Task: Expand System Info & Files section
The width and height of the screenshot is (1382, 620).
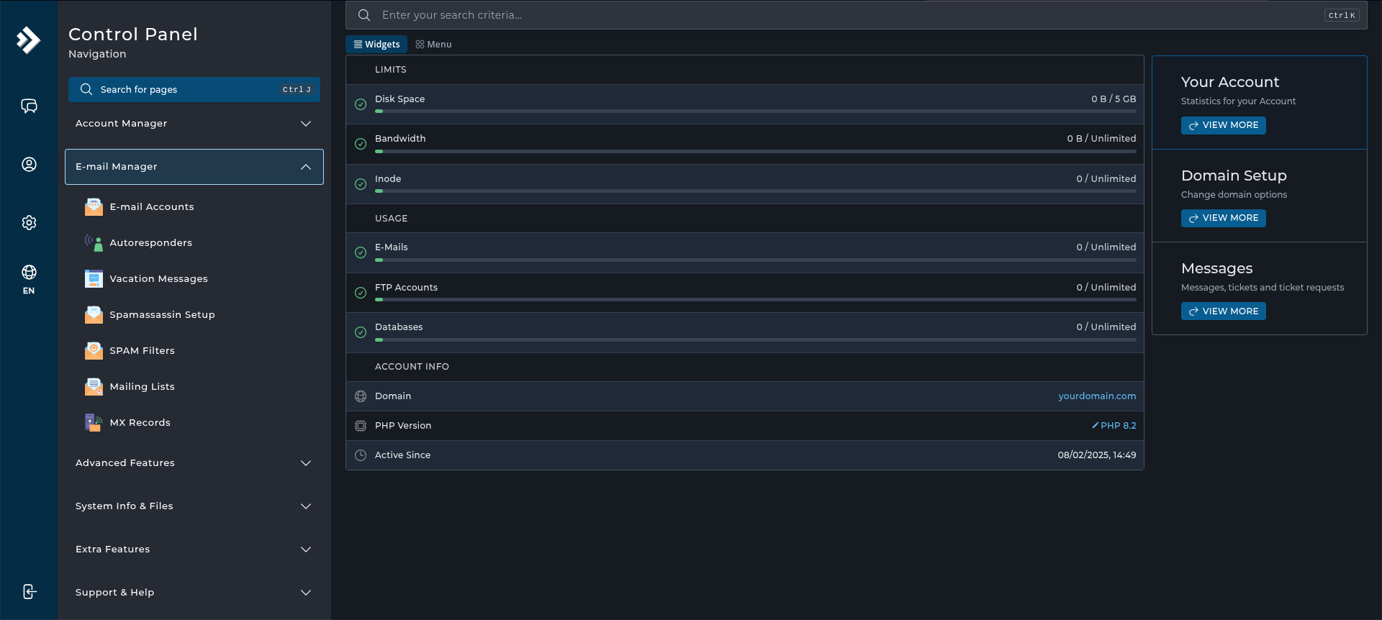Action: [194, 506]
